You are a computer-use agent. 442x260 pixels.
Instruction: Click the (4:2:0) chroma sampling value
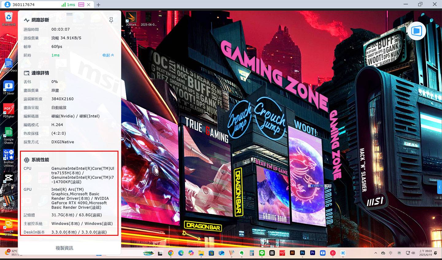pos(59,133)
